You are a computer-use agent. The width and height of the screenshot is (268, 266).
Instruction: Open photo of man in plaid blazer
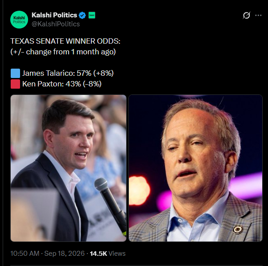point(195,168)
